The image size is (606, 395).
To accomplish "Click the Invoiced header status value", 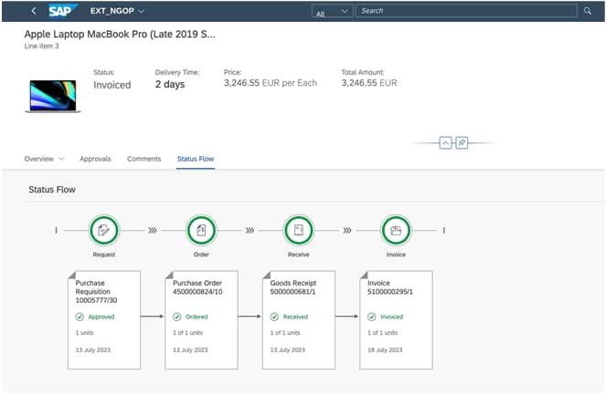I will click(x=112, y=85).
